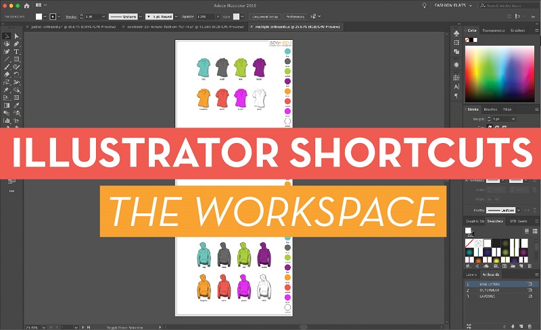Open the Stroke panel Weight dropdown
541x330 pixels.
513,119
